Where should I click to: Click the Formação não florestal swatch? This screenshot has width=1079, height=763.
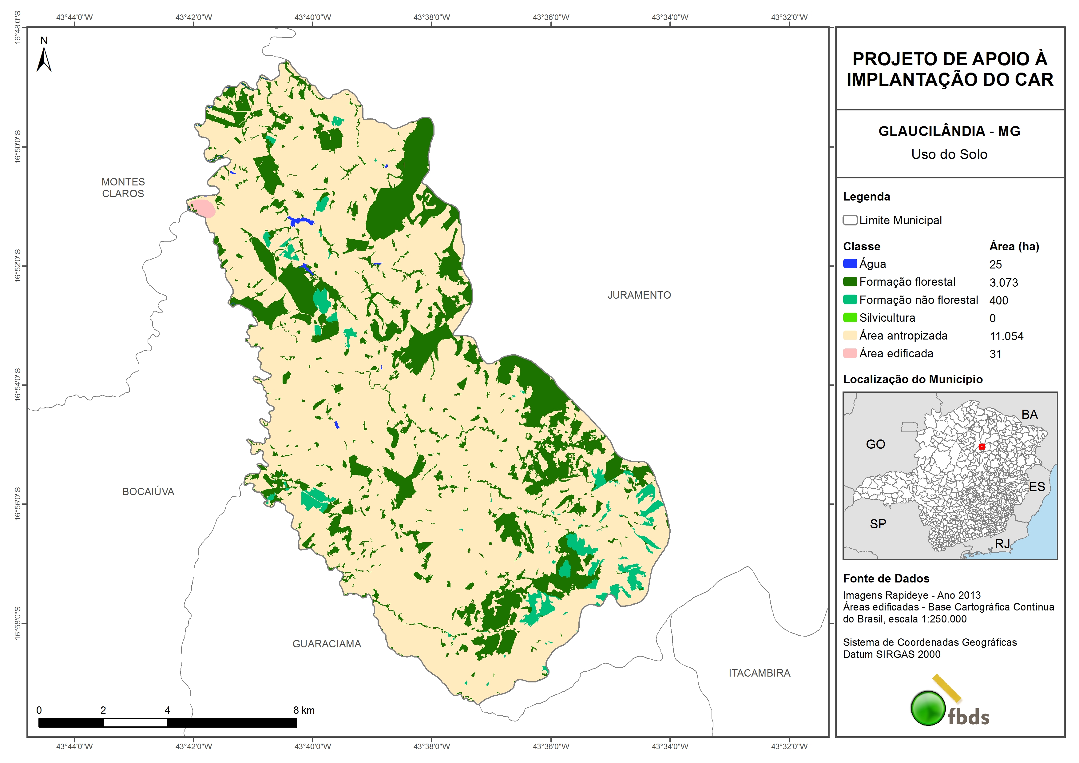(850, 300)
